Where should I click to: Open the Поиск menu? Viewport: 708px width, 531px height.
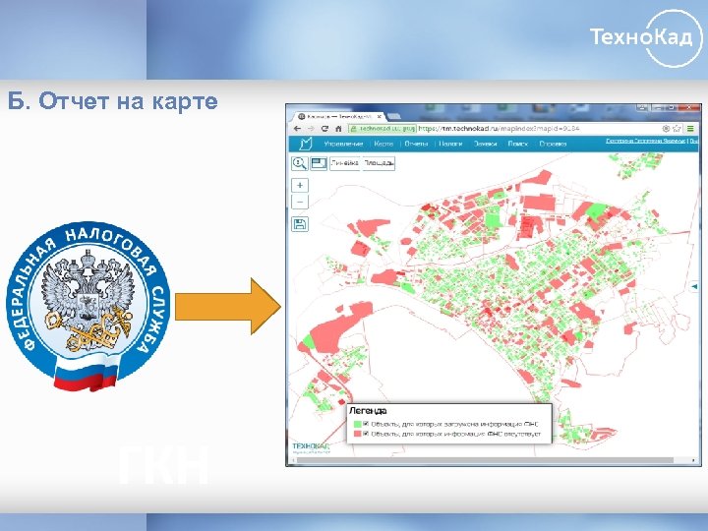(x=518, y=144)
